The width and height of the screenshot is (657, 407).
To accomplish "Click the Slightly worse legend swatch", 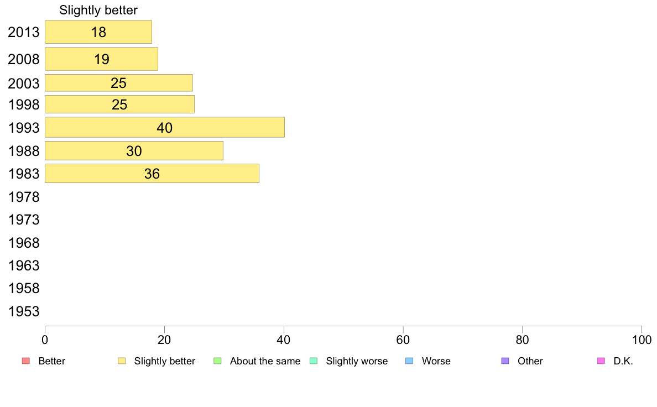I will tap(314, 361).
